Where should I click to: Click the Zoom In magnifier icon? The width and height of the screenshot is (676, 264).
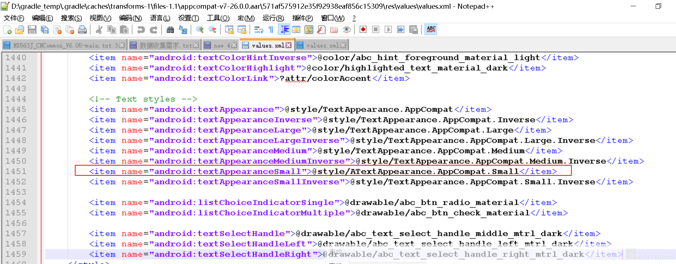click(x=199, y=30)
